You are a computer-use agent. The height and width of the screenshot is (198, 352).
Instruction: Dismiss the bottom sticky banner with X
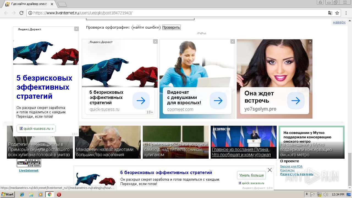270,170
